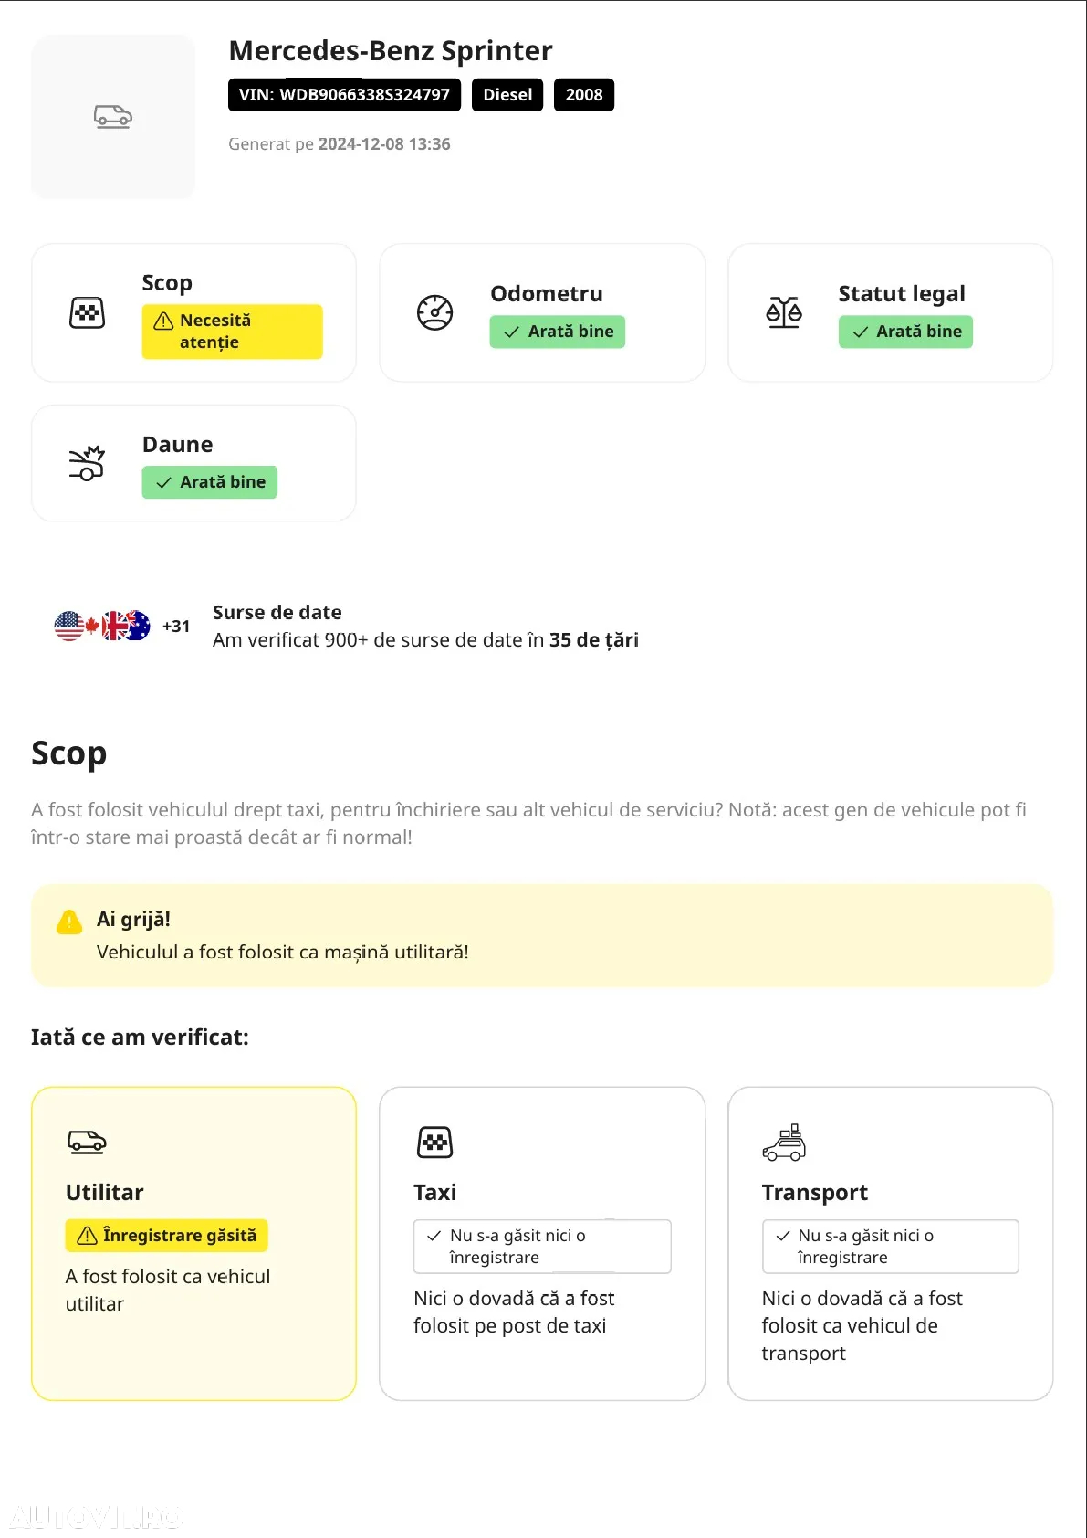Select the VIN number badge
Viewport: 1087px width, 1538px height.
[344, 95]
